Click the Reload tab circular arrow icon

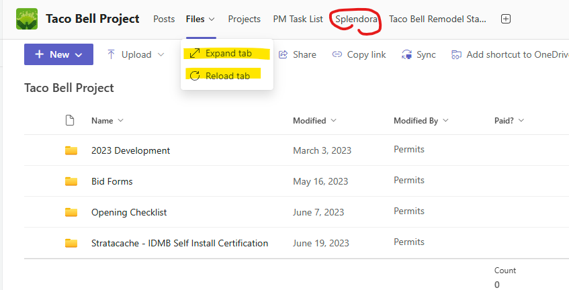click(195, 76)
